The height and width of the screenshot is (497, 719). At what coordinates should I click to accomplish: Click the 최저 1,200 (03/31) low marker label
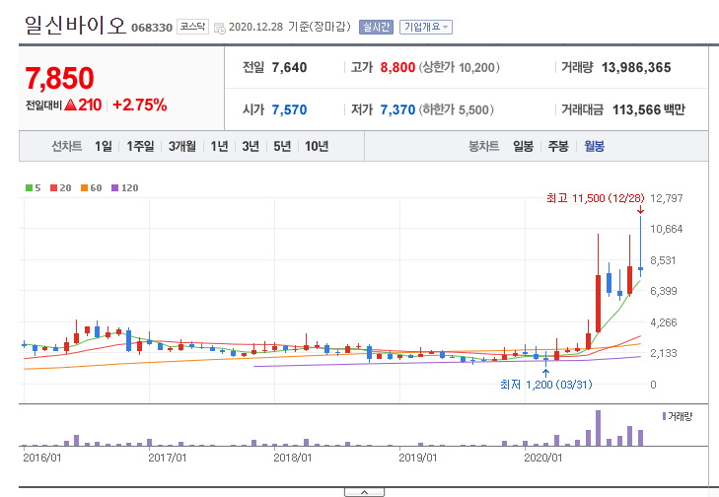[x=545, y=385]
